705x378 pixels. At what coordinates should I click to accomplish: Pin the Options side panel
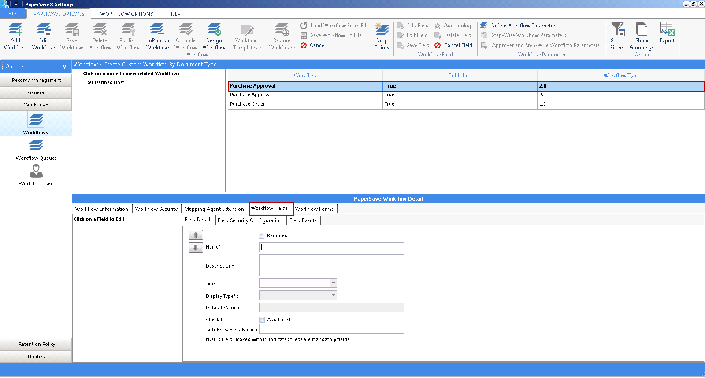pos(64,66)
